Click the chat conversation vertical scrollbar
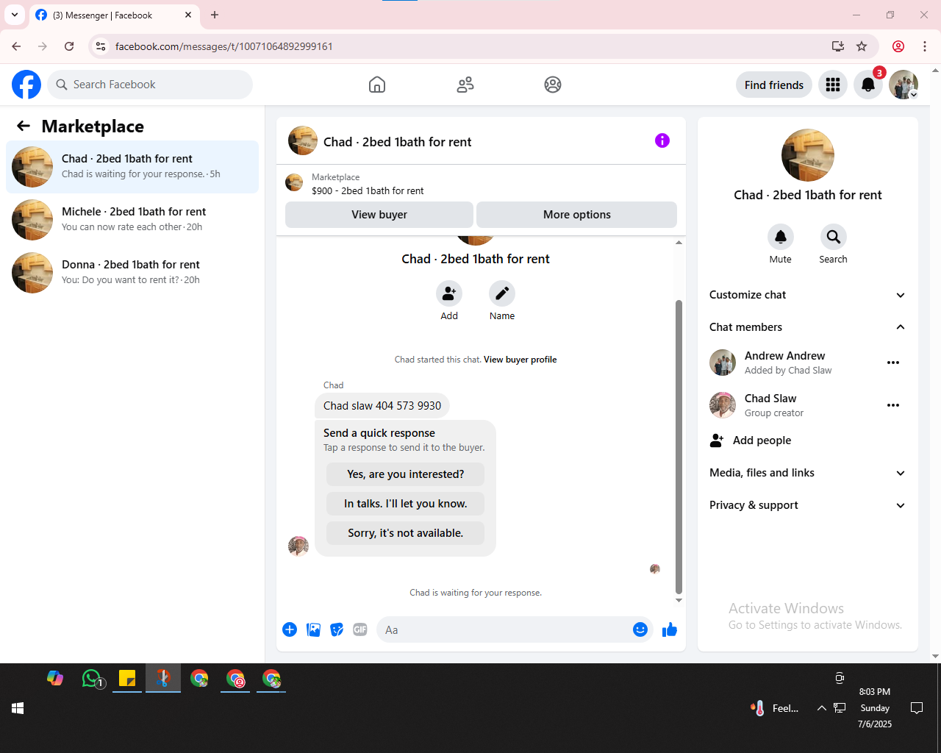This screenshot has height=753, width=941. 679,446
